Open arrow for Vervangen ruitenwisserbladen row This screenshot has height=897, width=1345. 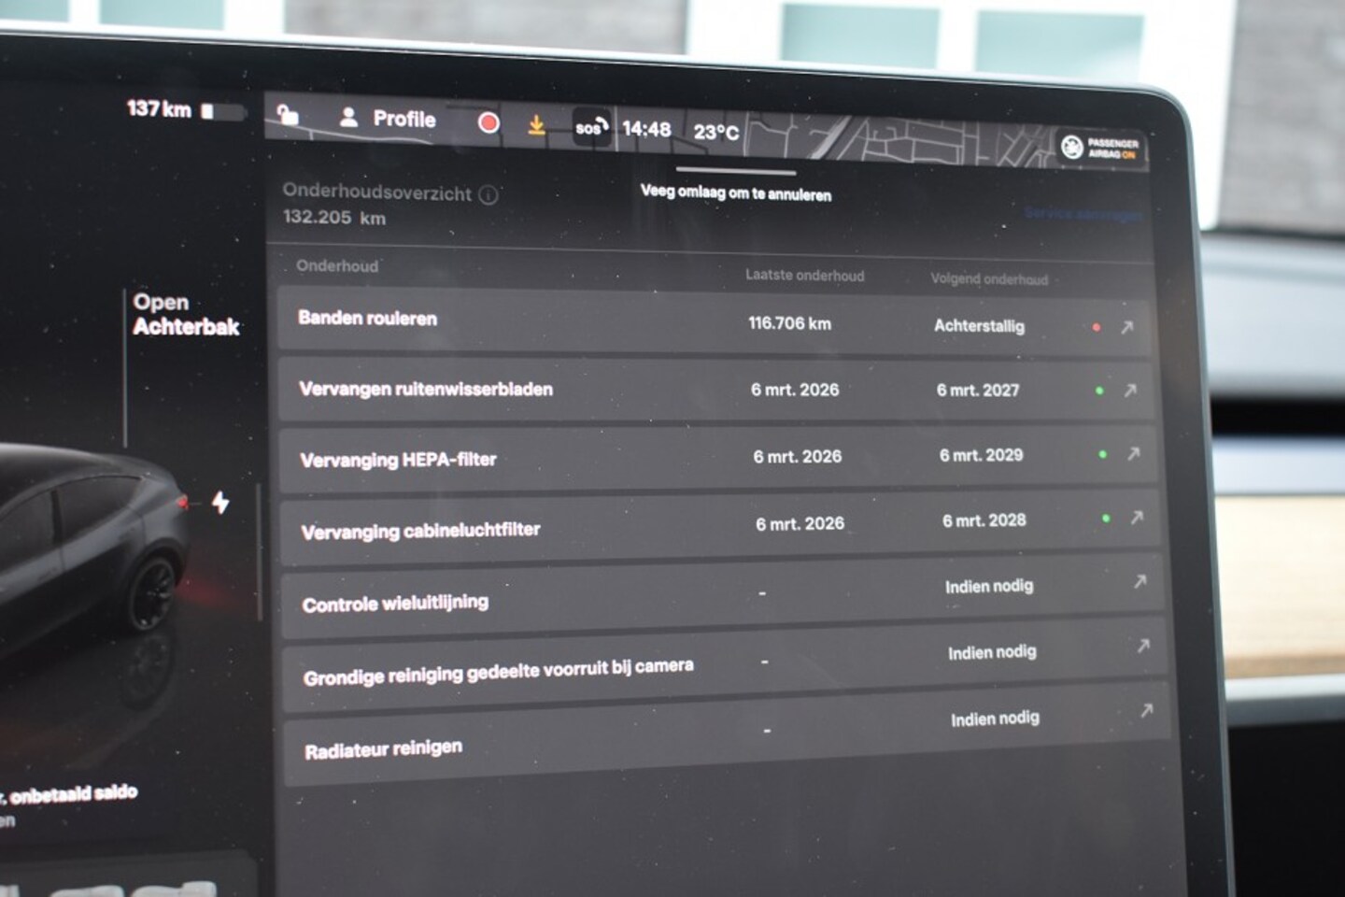tap(1130, 391)
